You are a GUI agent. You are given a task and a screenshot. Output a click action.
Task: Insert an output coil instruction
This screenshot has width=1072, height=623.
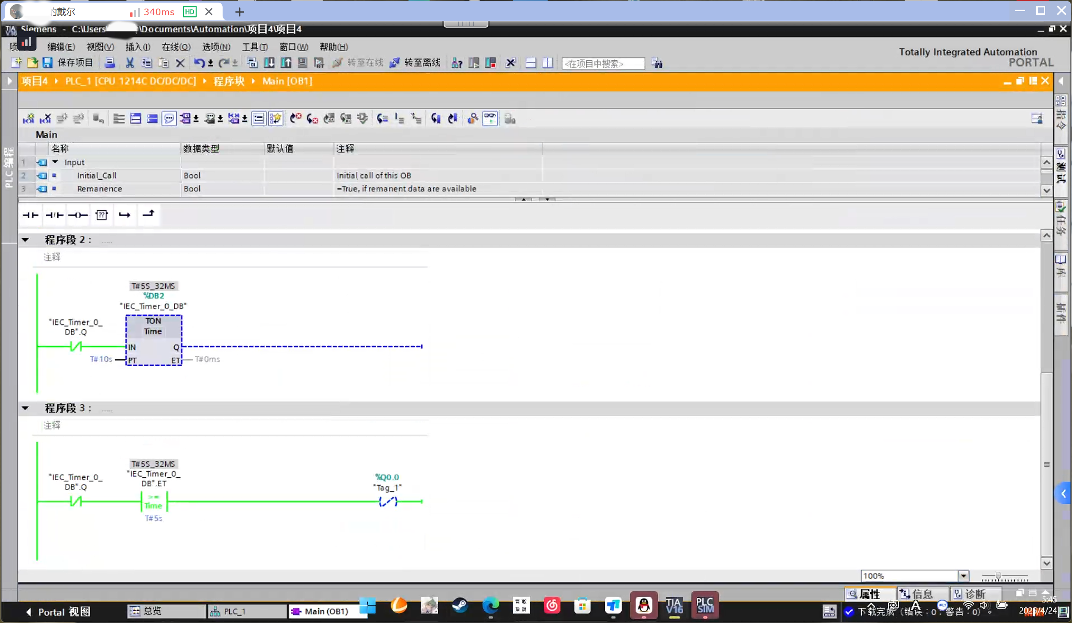pyautogui.click(x=78, y=215)
